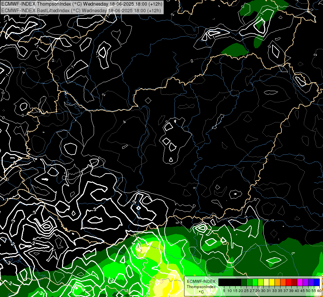Click the medium green 25–27 legend swatch
This screenshot has width=323, height=297.
pyautogui.click(x=249, y=282)
